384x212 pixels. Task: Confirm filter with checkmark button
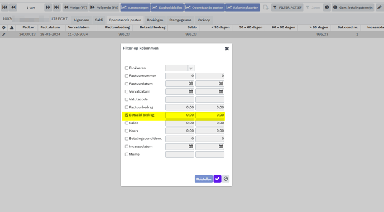tap(217, 179)
